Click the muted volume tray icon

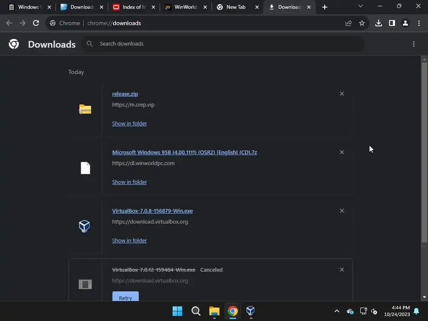pyautogui.click(x=374, y=311)
